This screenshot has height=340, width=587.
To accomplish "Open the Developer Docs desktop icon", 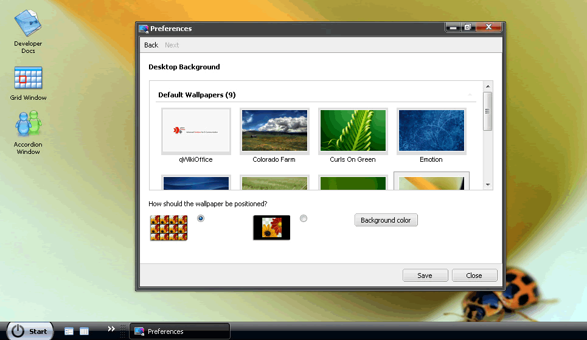I will coord(28,24).
